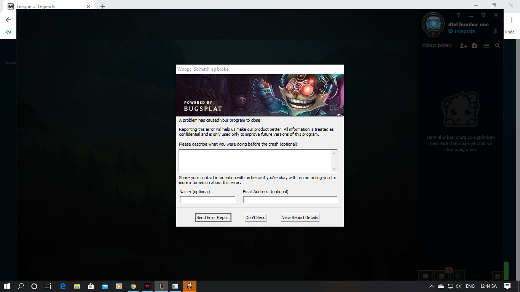520x292 pixels.
Task: Click the ENG language indicator
Action: point(470,286)
